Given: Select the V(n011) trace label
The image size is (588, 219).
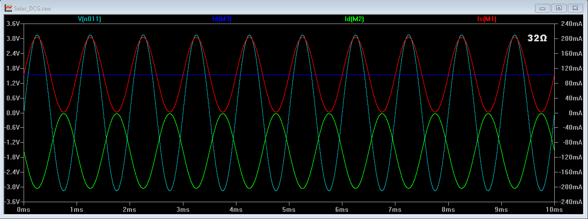Looking at the screenshot, I should coord(90,19).
